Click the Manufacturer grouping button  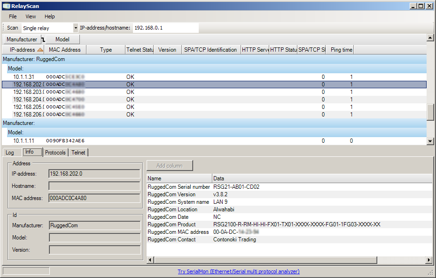coord(22,39)
